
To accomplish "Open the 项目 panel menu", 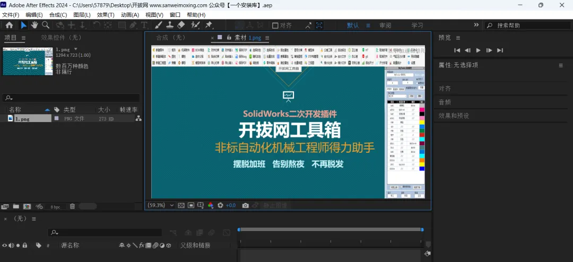I will 23,38.
